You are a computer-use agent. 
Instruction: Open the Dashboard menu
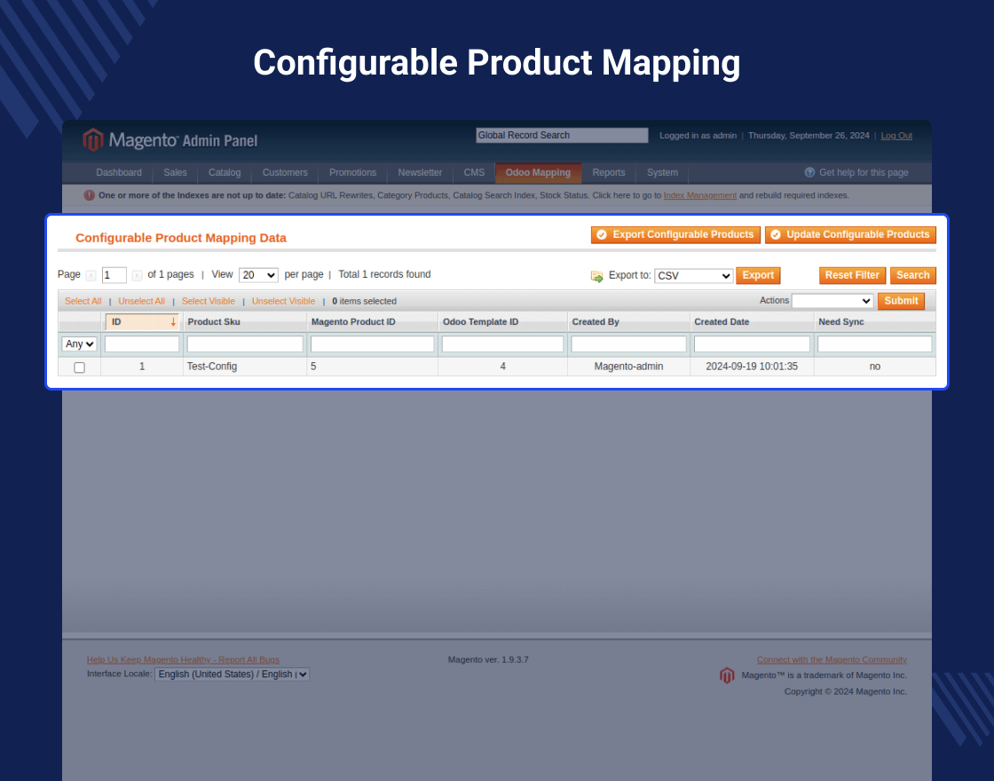click(x=119, y=172)
